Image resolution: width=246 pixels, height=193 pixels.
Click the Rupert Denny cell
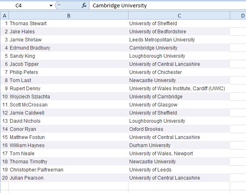click(69, 89)
